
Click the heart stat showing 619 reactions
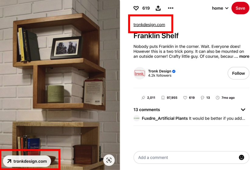pyautogui.click(x=185, y=98)
